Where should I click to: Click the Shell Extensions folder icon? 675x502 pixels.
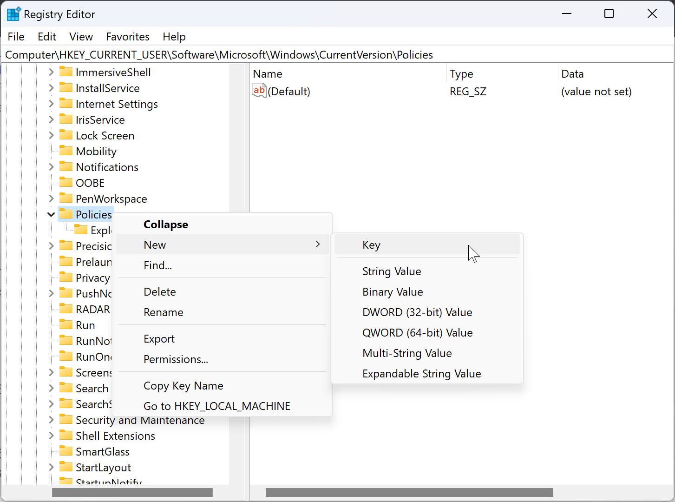click(x=66, y=436)
